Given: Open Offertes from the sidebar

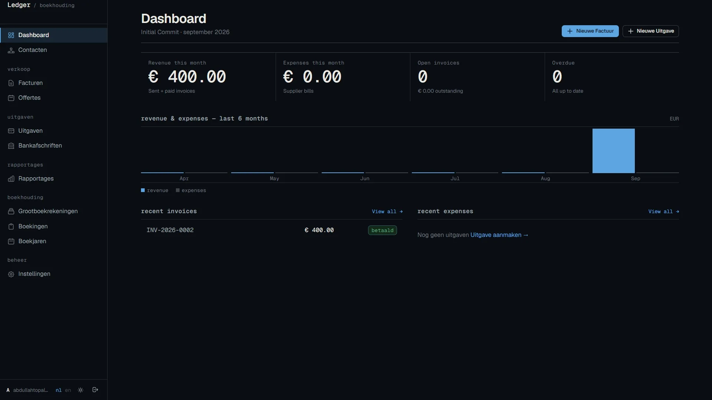Looking at the screenshot, I should click(54, 98).
